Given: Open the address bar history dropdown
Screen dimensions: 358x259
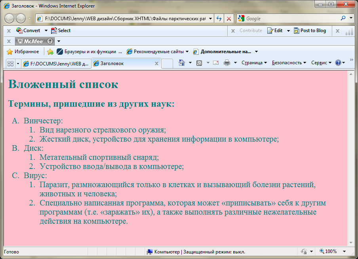Looking at the screenshot, I should pos(210,19).
